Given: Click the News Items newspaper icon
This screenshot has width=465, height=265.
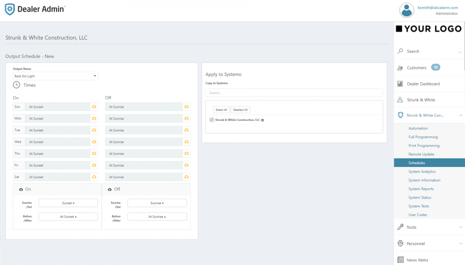Looking at the screenshot, I should [x=400, y=260].
